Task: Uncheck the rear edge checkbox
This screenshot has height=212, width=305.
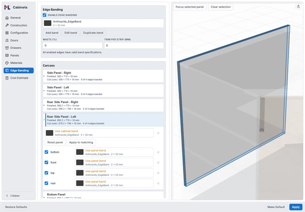Action: (46, 183)
